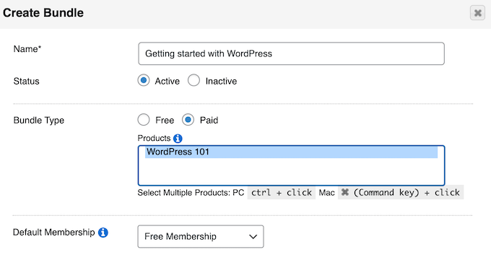Click 'Select Multiple Products: PC' text
Viewport: 491px width, 260px height.
(x=191, y=193)
